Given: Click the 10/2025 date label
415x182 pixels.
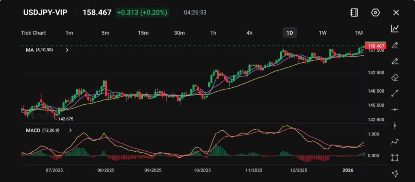Looking at the screenshot, I should [x=202, y=170].
